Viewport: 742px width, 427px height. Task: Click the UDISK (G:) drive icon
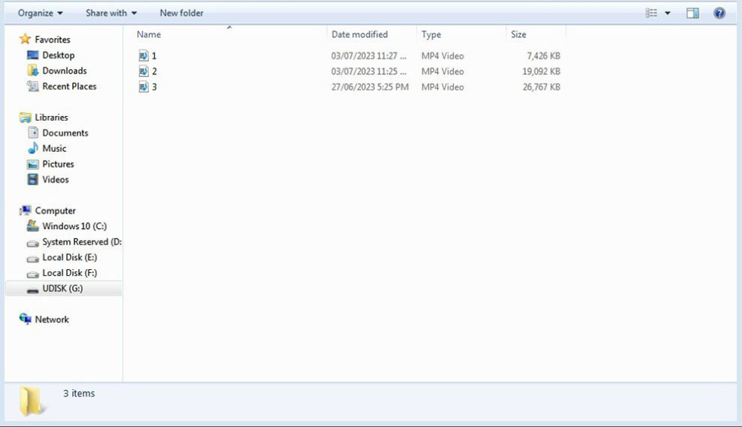click(33, 290)
